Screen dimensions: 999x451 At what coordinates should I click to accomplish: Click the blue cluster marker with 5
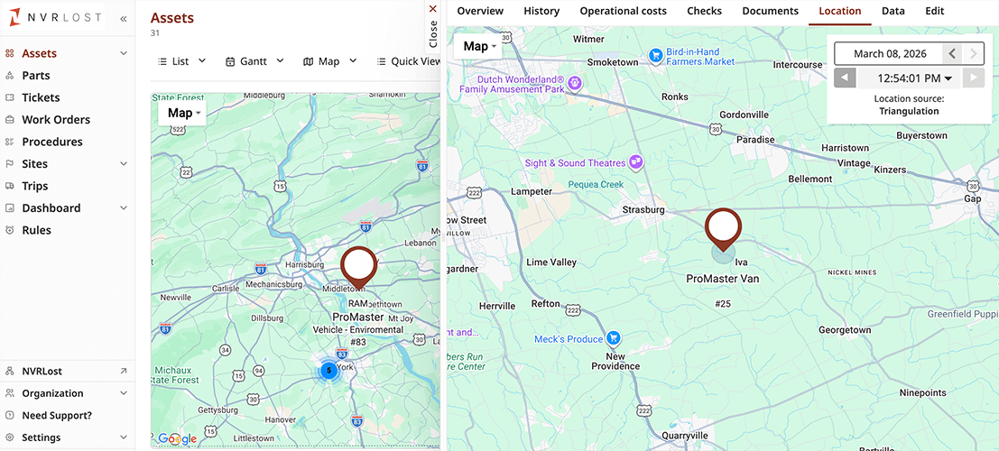328,370
